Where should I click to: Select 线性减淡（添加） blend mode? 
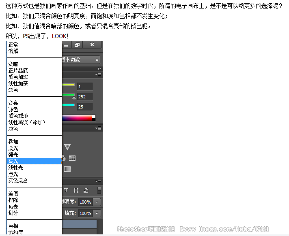pos(34,122)
